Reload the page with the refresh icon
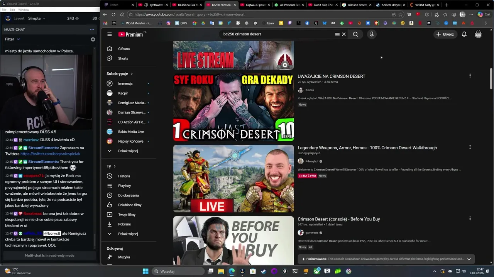This screenshot has height=277, width=494. pyautogui.click(x=113, y=15)
